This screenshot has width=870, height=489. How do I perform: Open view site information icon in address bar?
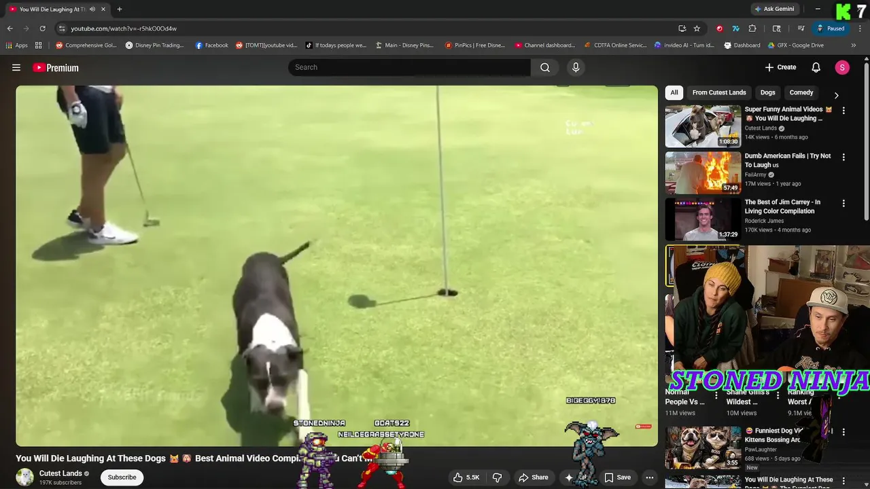[x=62, y=29]
